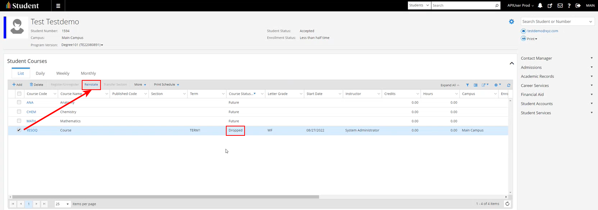Screen dimensions: 598x210
Task: Switch to the List tab
Action: [x=21, y=73]
